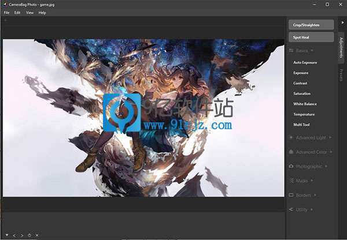Expand the Masks section
This screenshot has height=240, width=347.
305,181
